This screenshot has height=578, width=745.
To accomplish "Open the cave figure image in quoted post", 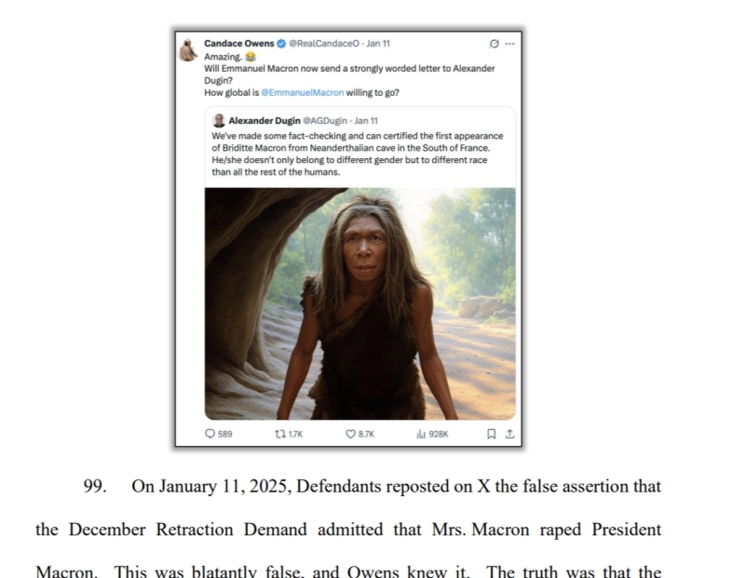I will coord(360,303).
